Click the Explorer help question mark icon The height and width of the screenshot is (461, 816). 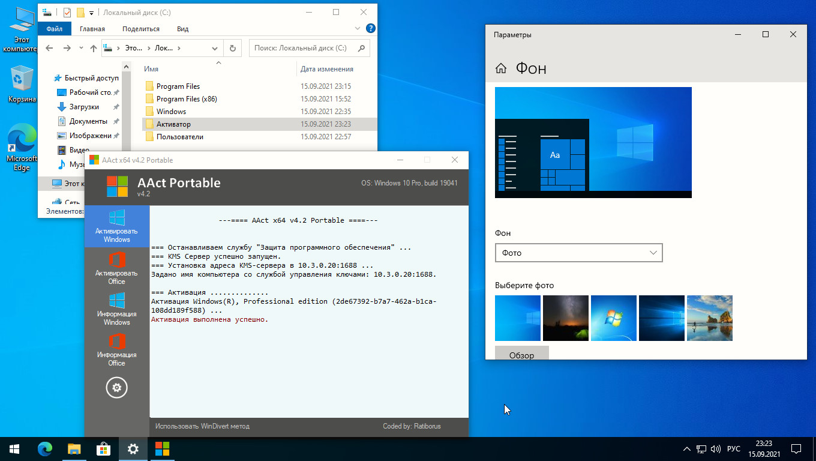pos(371,28)
